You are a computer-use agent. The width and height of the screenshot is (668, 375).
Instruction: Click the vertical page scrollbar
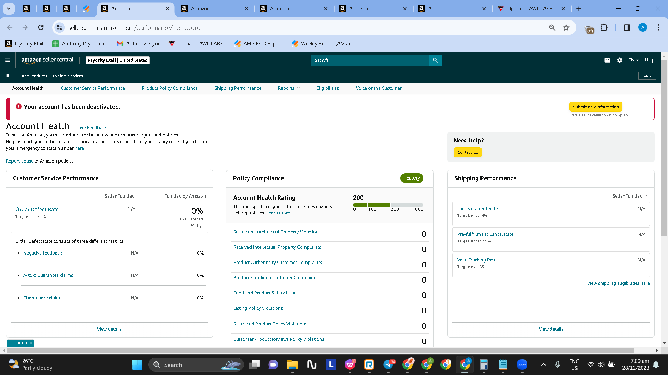coord(664,148)
